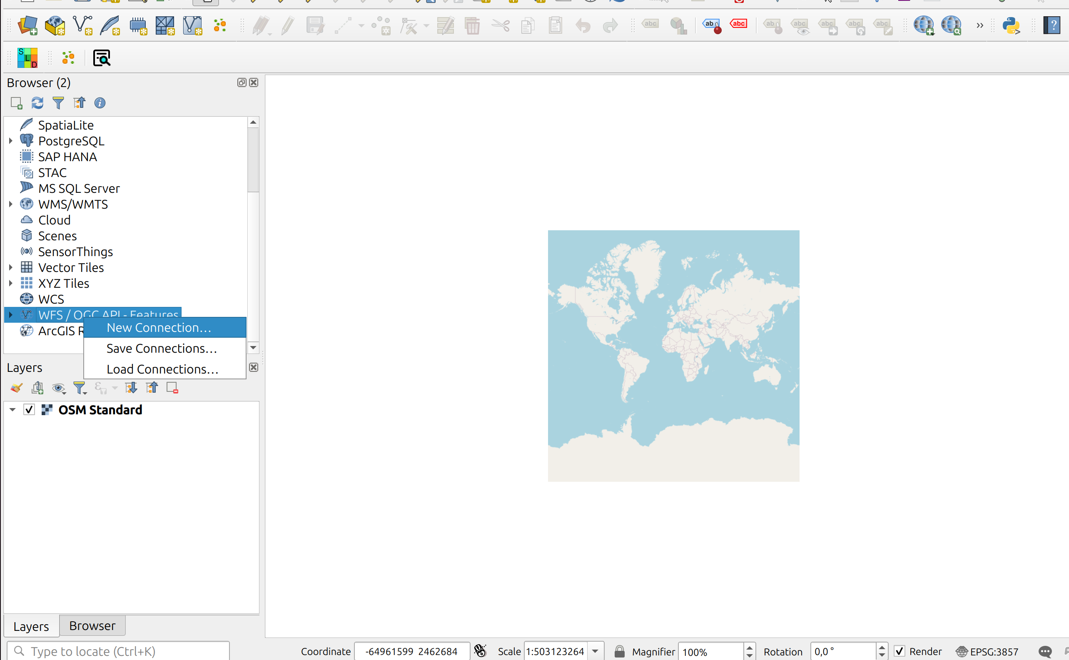This screenshot has width=1069, height=660.
Task: Click New Shapefile Layer icon
Action: (82, 25)
